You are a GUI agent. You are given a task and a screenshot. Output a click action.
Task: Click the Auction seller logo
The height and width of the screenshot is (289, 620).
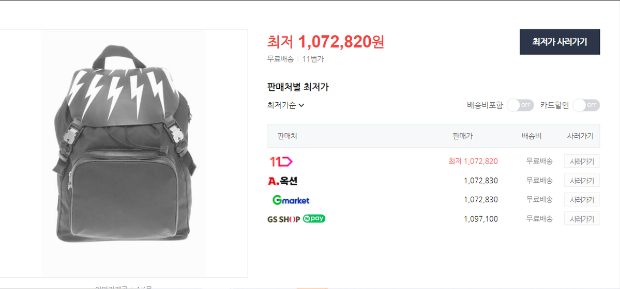pos(282,181)
